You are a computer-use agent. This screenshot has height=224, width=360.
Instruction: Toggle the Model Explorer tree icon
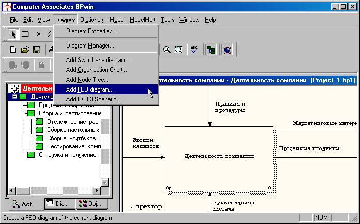pos(211,50)
